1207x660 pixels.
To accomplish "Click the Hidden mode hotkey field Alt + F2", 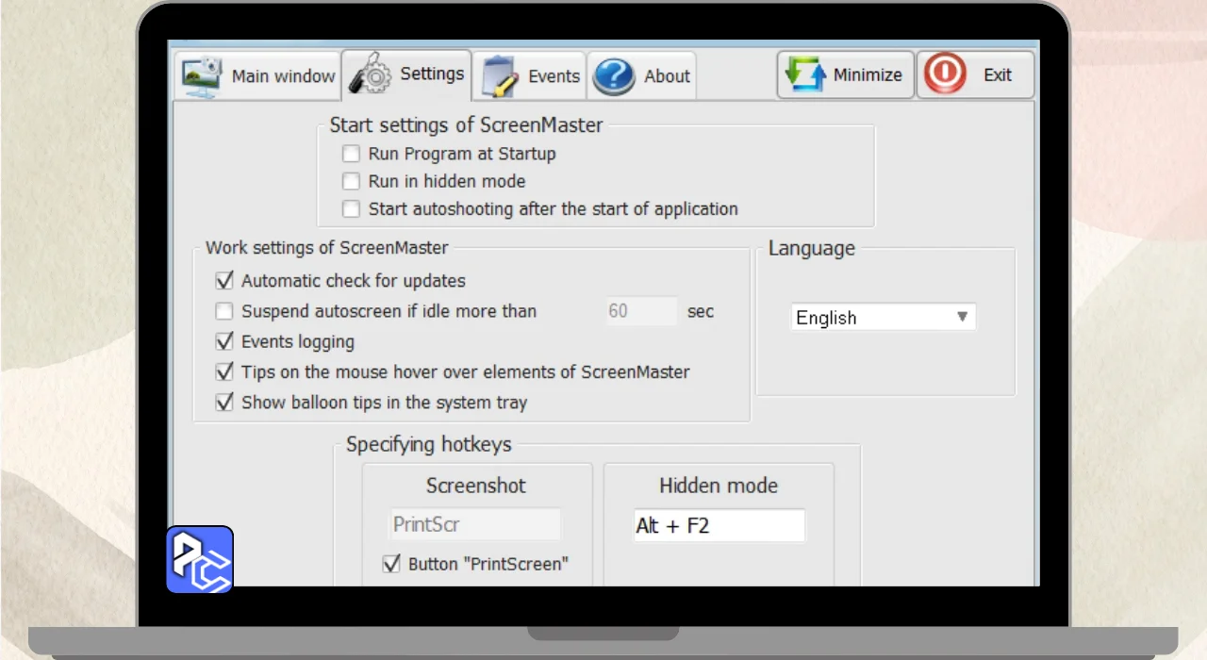I will 719,526.
